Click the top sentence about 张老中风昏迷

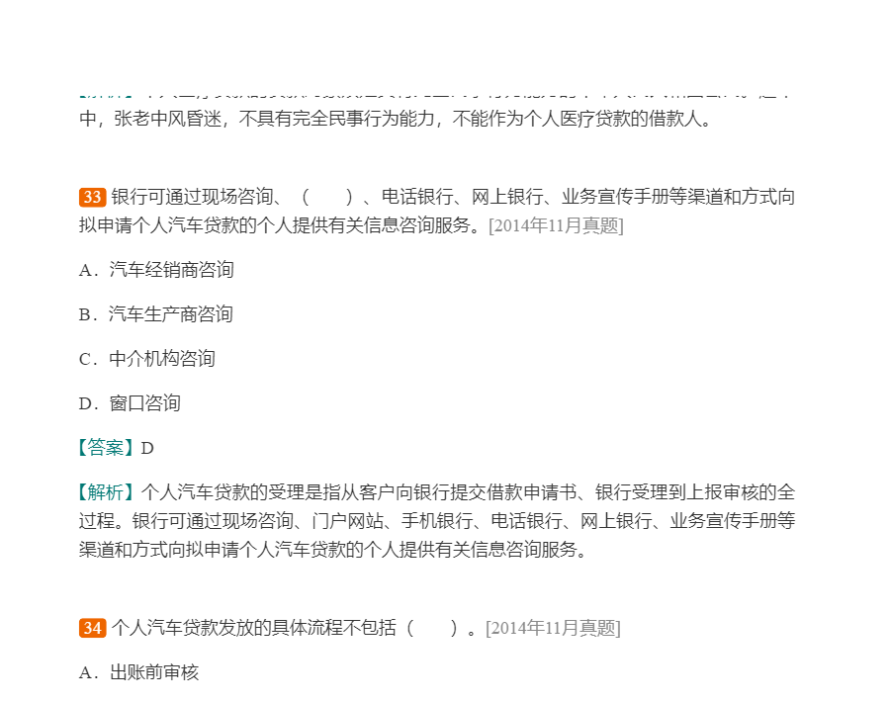pyautogui.click(x=395, y=121)
